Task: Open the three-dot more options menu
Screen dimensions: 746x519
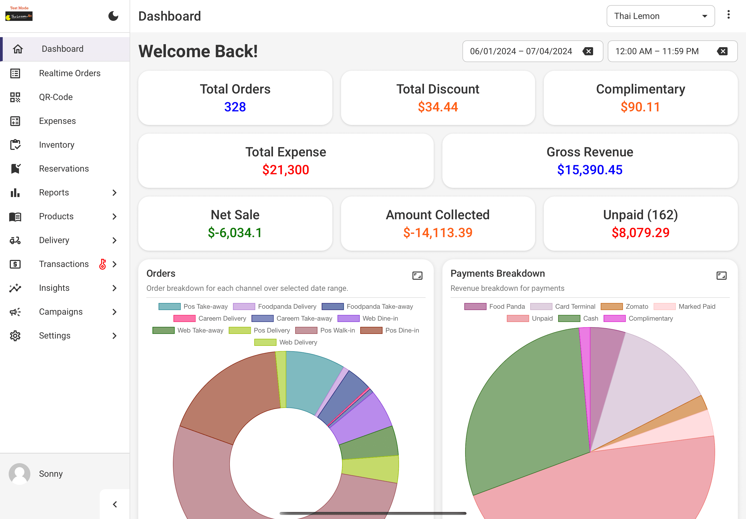Action: tap(728, 15)
